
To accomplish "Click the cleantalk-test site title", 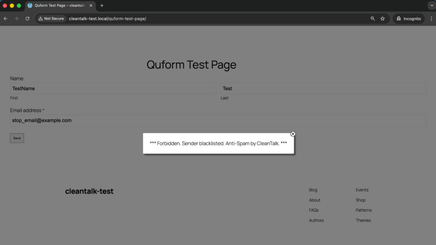I will tap(89, 191).
